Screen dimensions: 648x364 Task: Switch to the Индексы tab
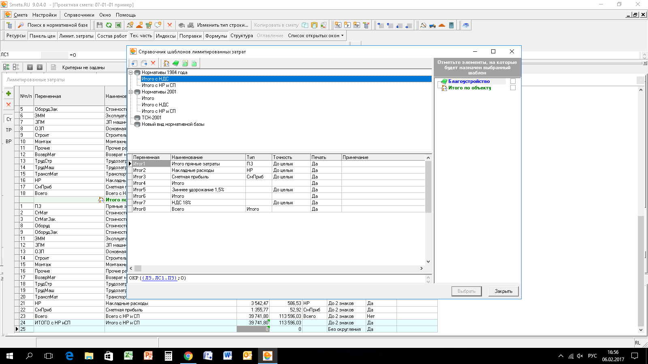pyautogui.click(x=166, y=36)
